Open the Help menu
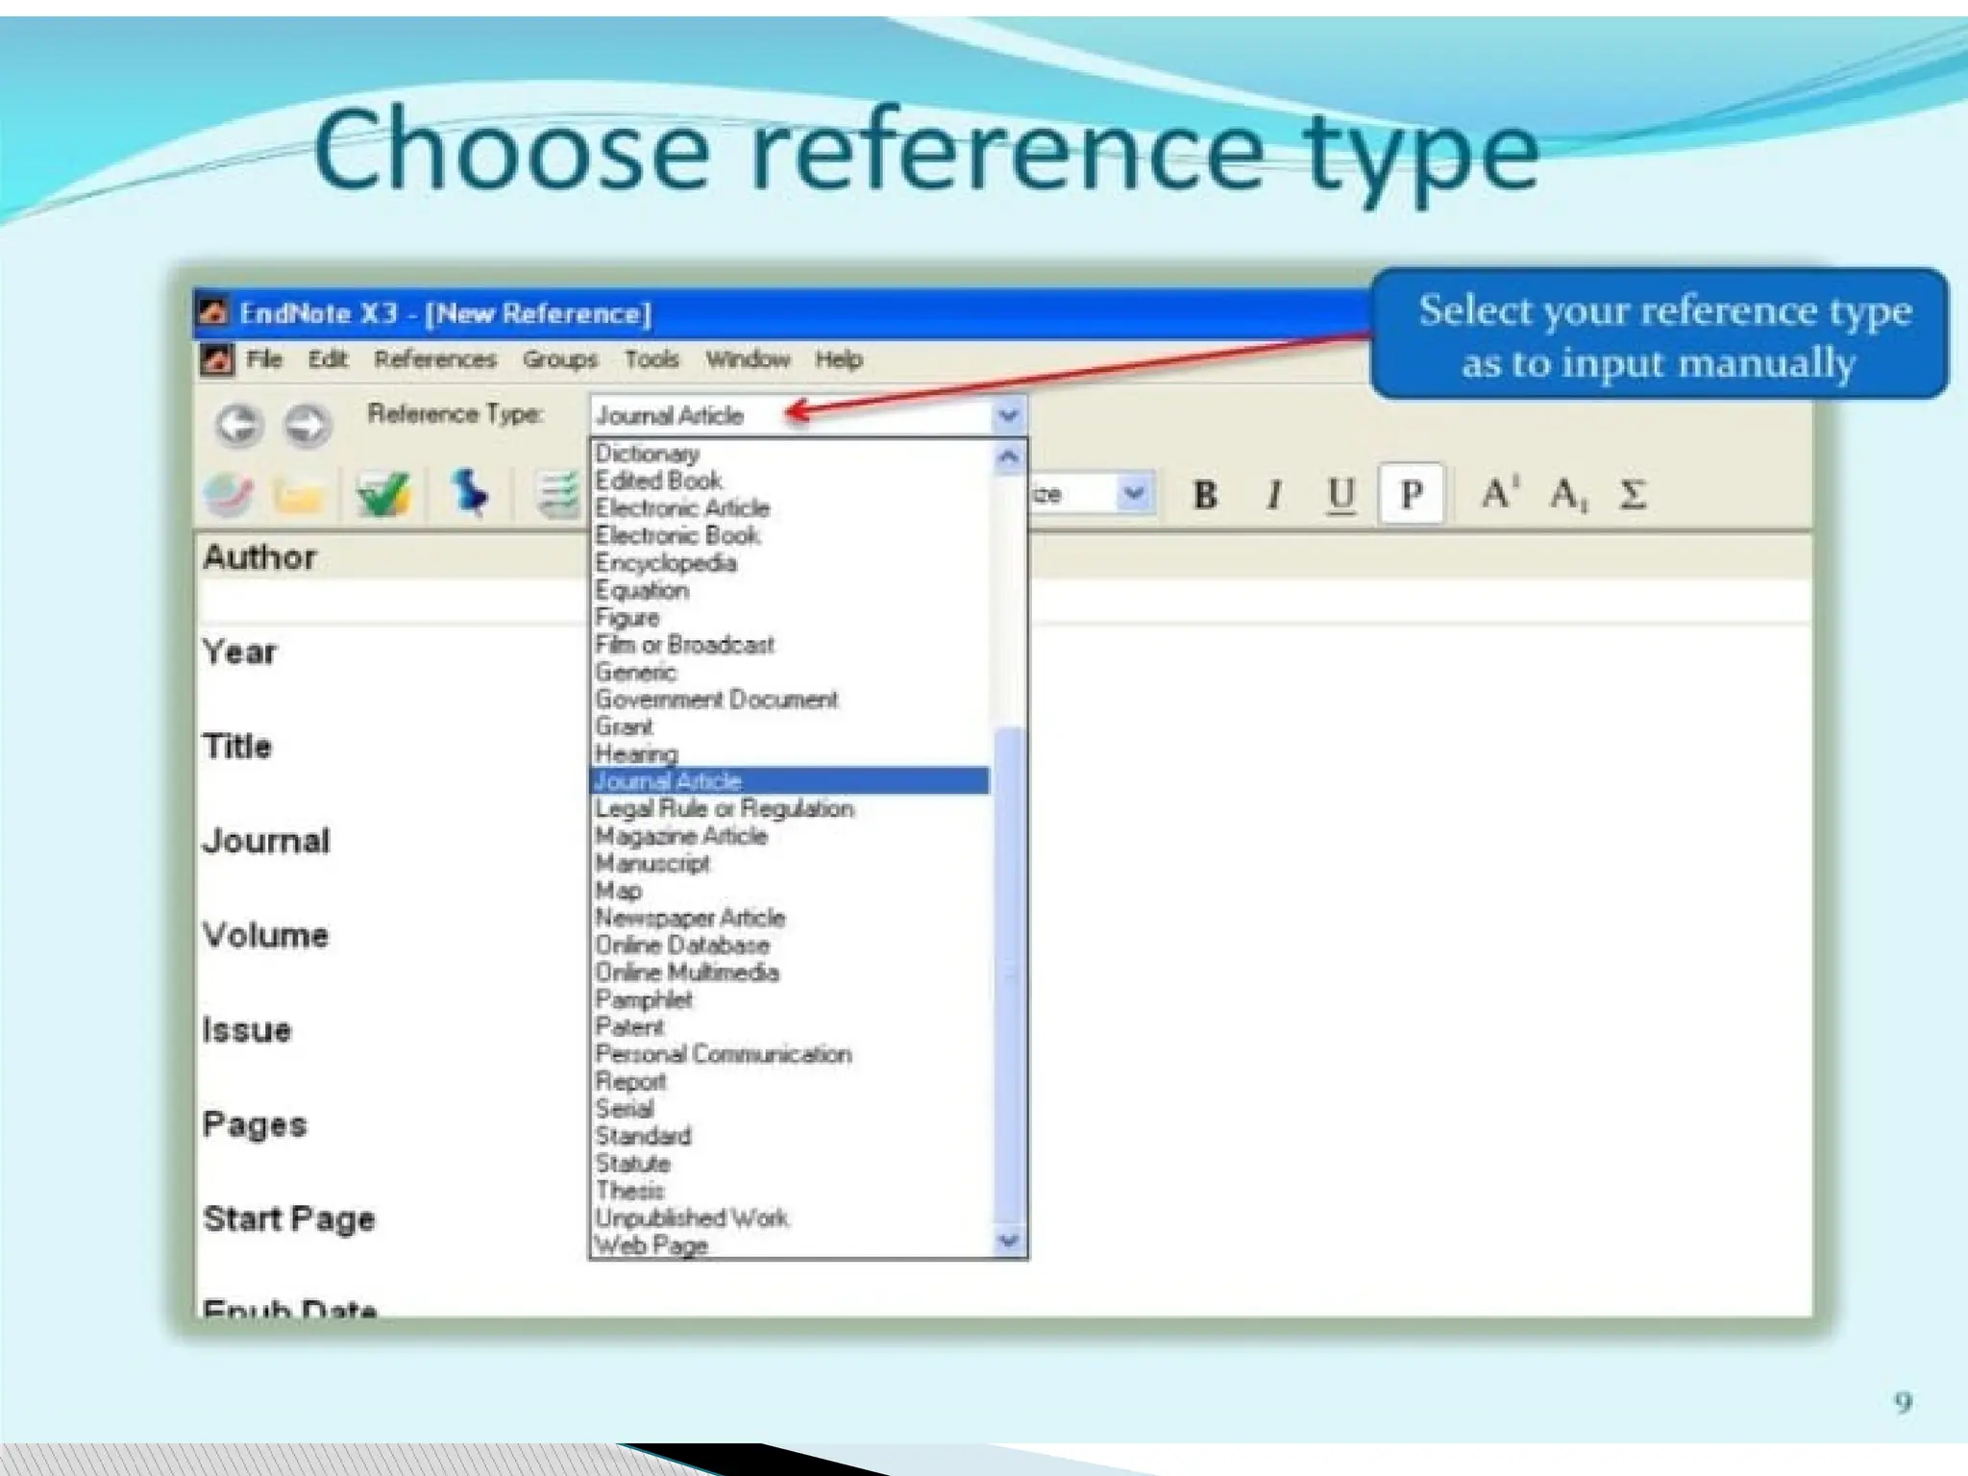 (x=839, y=359)
